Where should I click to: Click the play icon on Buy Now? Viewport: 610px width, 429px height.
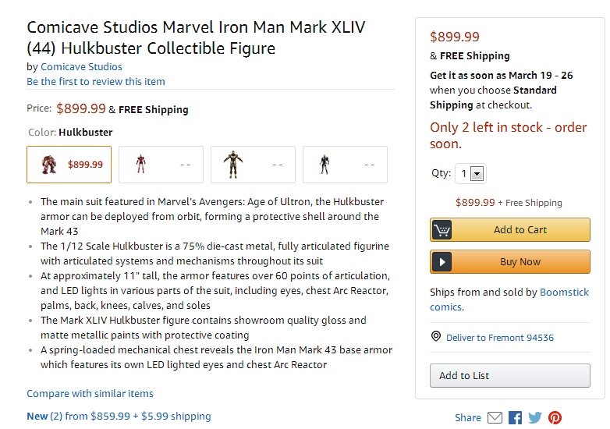tap(442, 262)
